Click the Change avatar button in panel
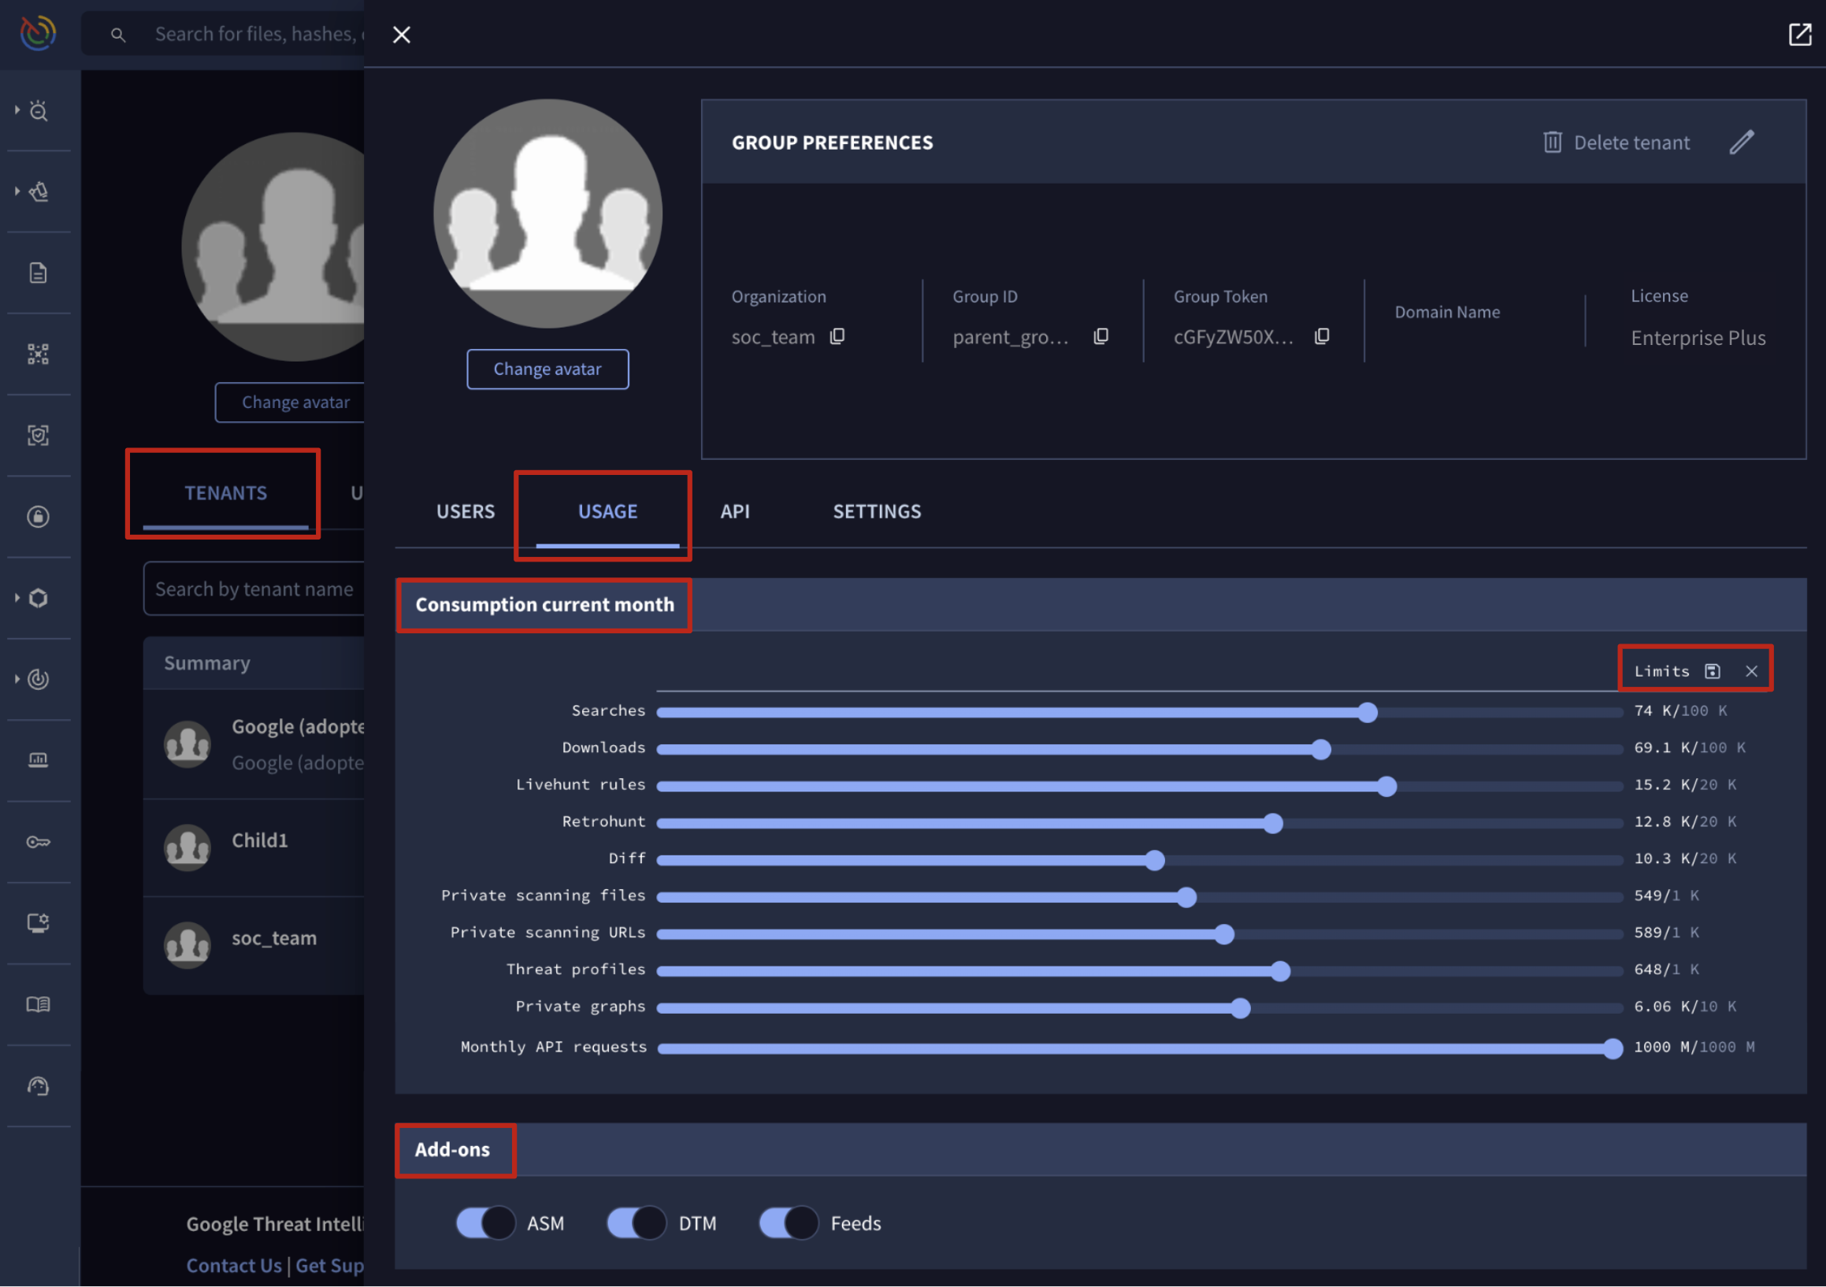Viewport: 1826px width, 1287px height. 547,369
